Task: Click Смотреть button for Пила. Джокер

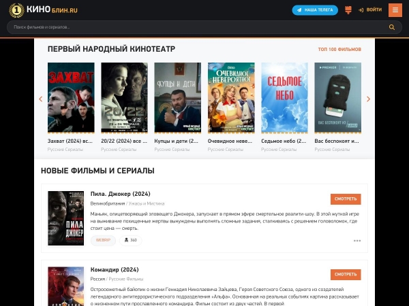Action: (346, 199)
